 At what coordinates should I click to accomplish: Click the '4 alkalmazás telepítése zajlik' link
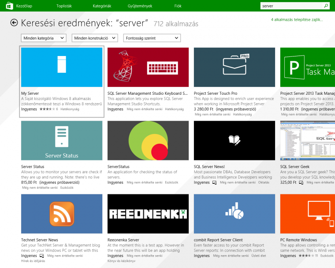(297, 20)
